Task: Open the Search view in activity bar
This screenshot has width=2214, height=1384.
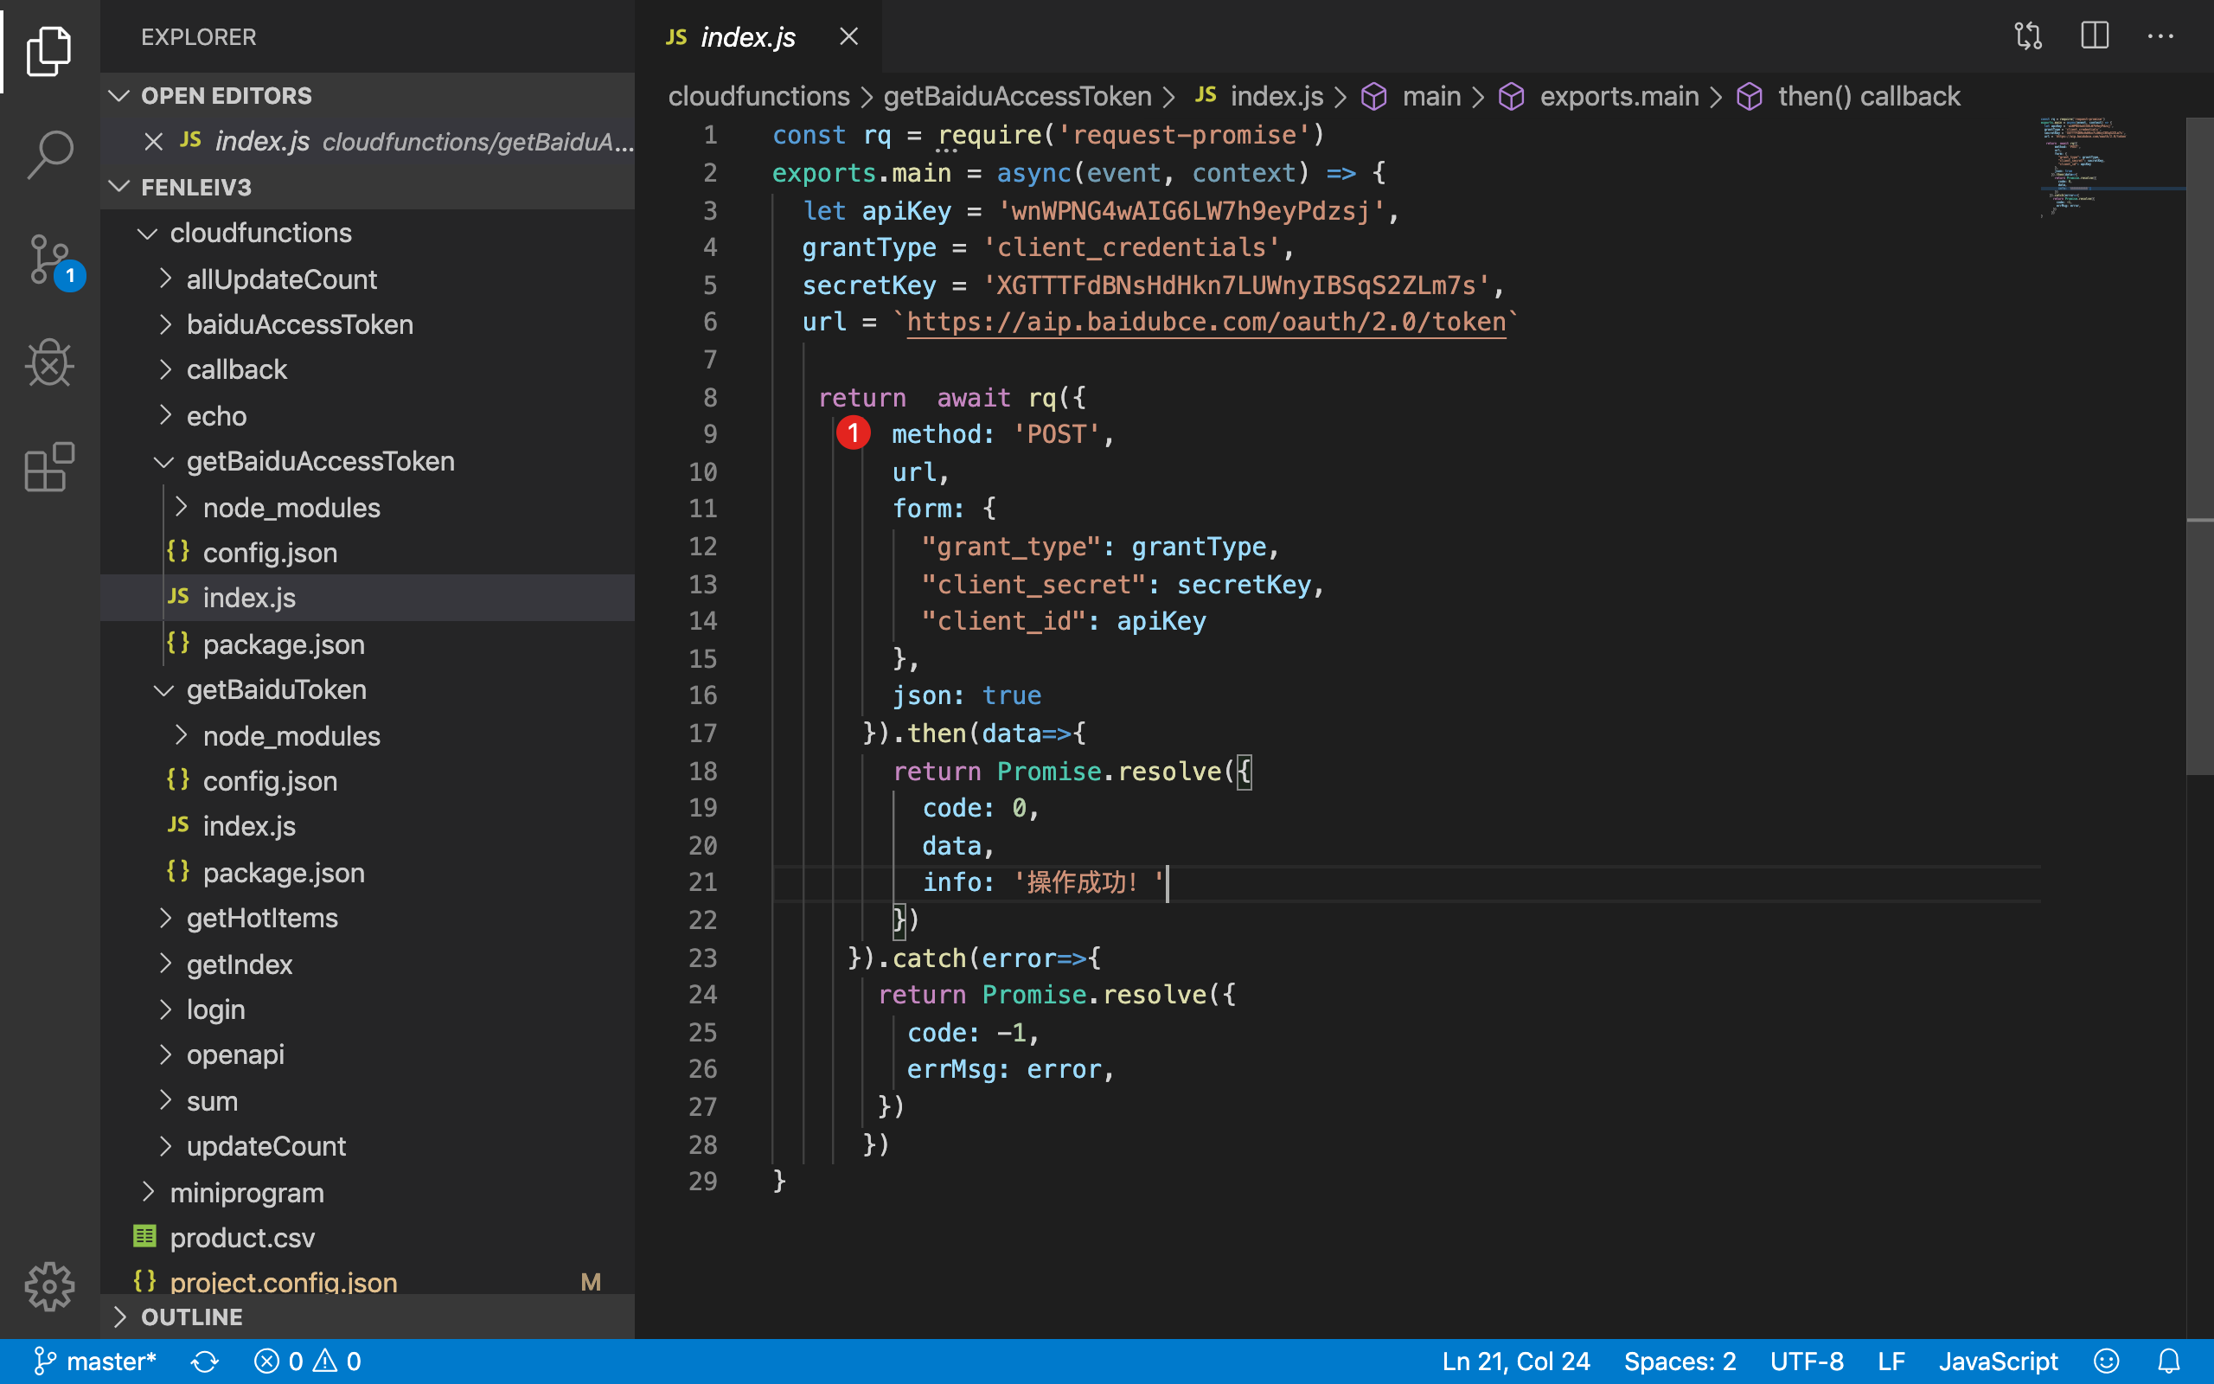Action: pyautogui.click(x=49, y=155)
